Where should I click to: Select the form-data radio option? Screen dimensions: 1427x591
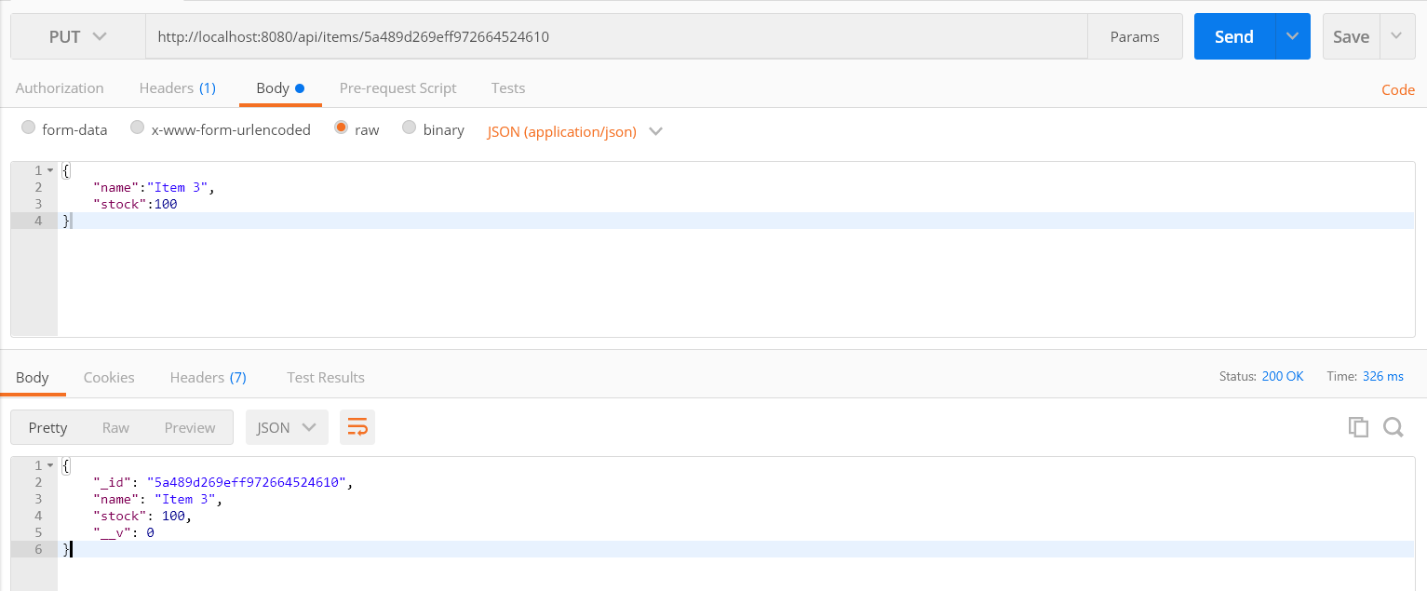tap(29, 128)
